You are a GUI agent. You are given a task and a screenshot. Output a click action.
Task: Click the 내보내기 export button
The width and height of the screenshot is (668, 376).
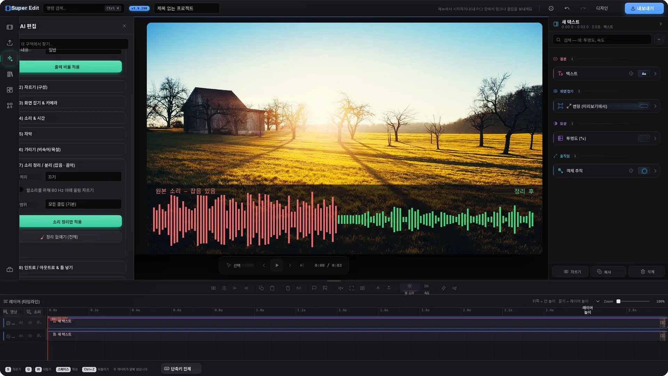(644, 8)
